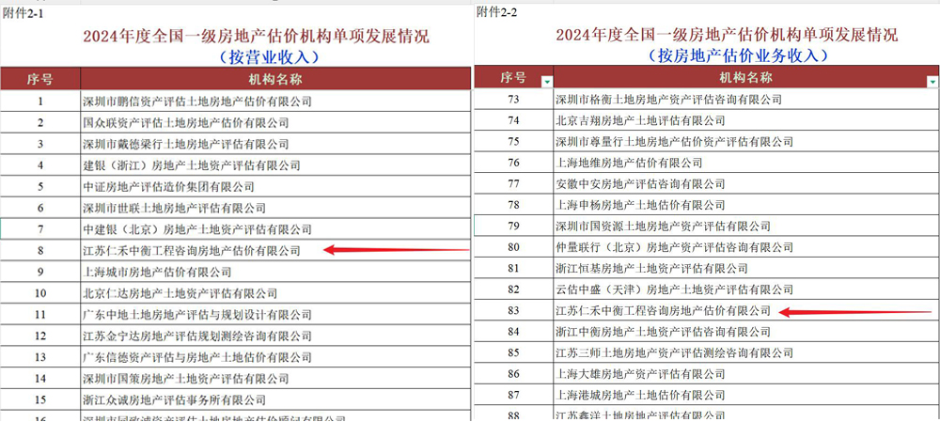
Task: Click the 机构名称 header in the left table
Action: (x=274, y=79)
